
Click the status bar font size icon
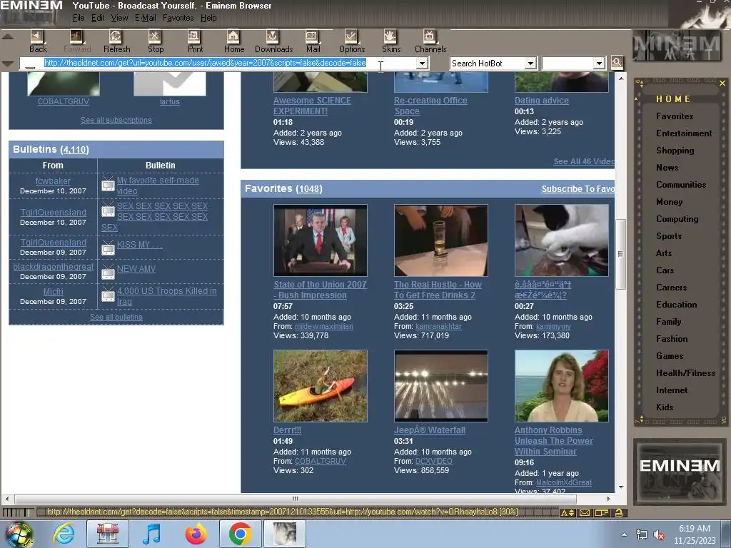click(x=568, y=512)
